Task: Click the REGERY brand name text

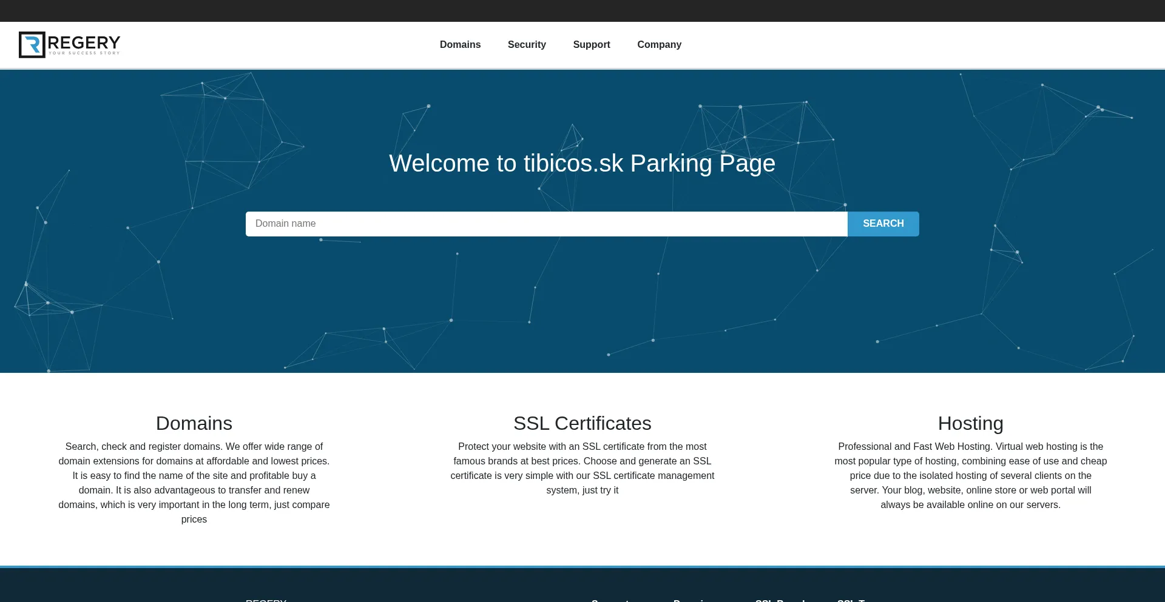Action: [84, 42]
